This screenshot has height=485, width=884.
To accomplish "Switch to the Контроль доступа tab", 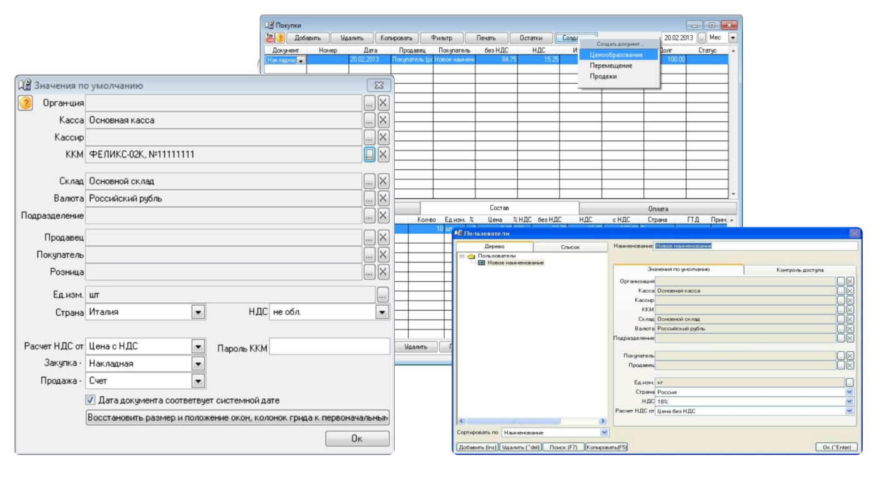I will [x=800, y=270].
